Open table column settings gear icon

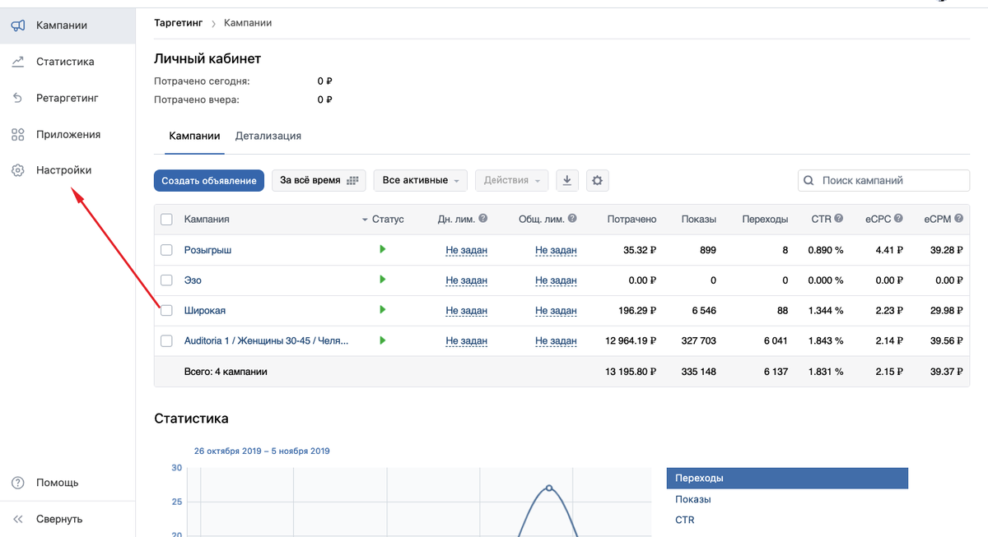597,180
